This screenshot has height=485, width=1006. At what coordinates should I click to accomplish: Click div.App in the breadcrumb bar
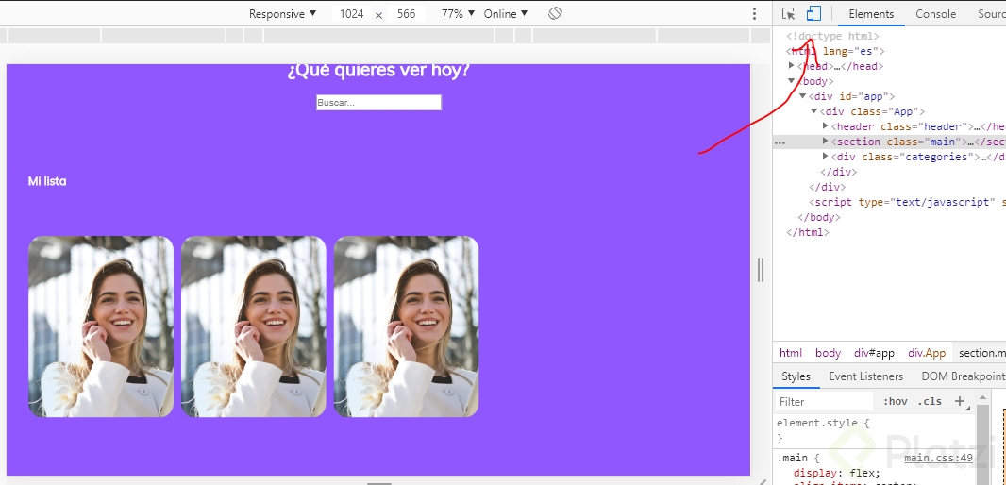tap(927, 353)
